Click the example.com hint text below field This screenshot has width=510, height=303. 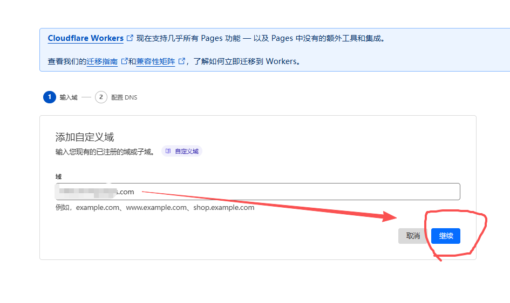[x=155, y=207]
